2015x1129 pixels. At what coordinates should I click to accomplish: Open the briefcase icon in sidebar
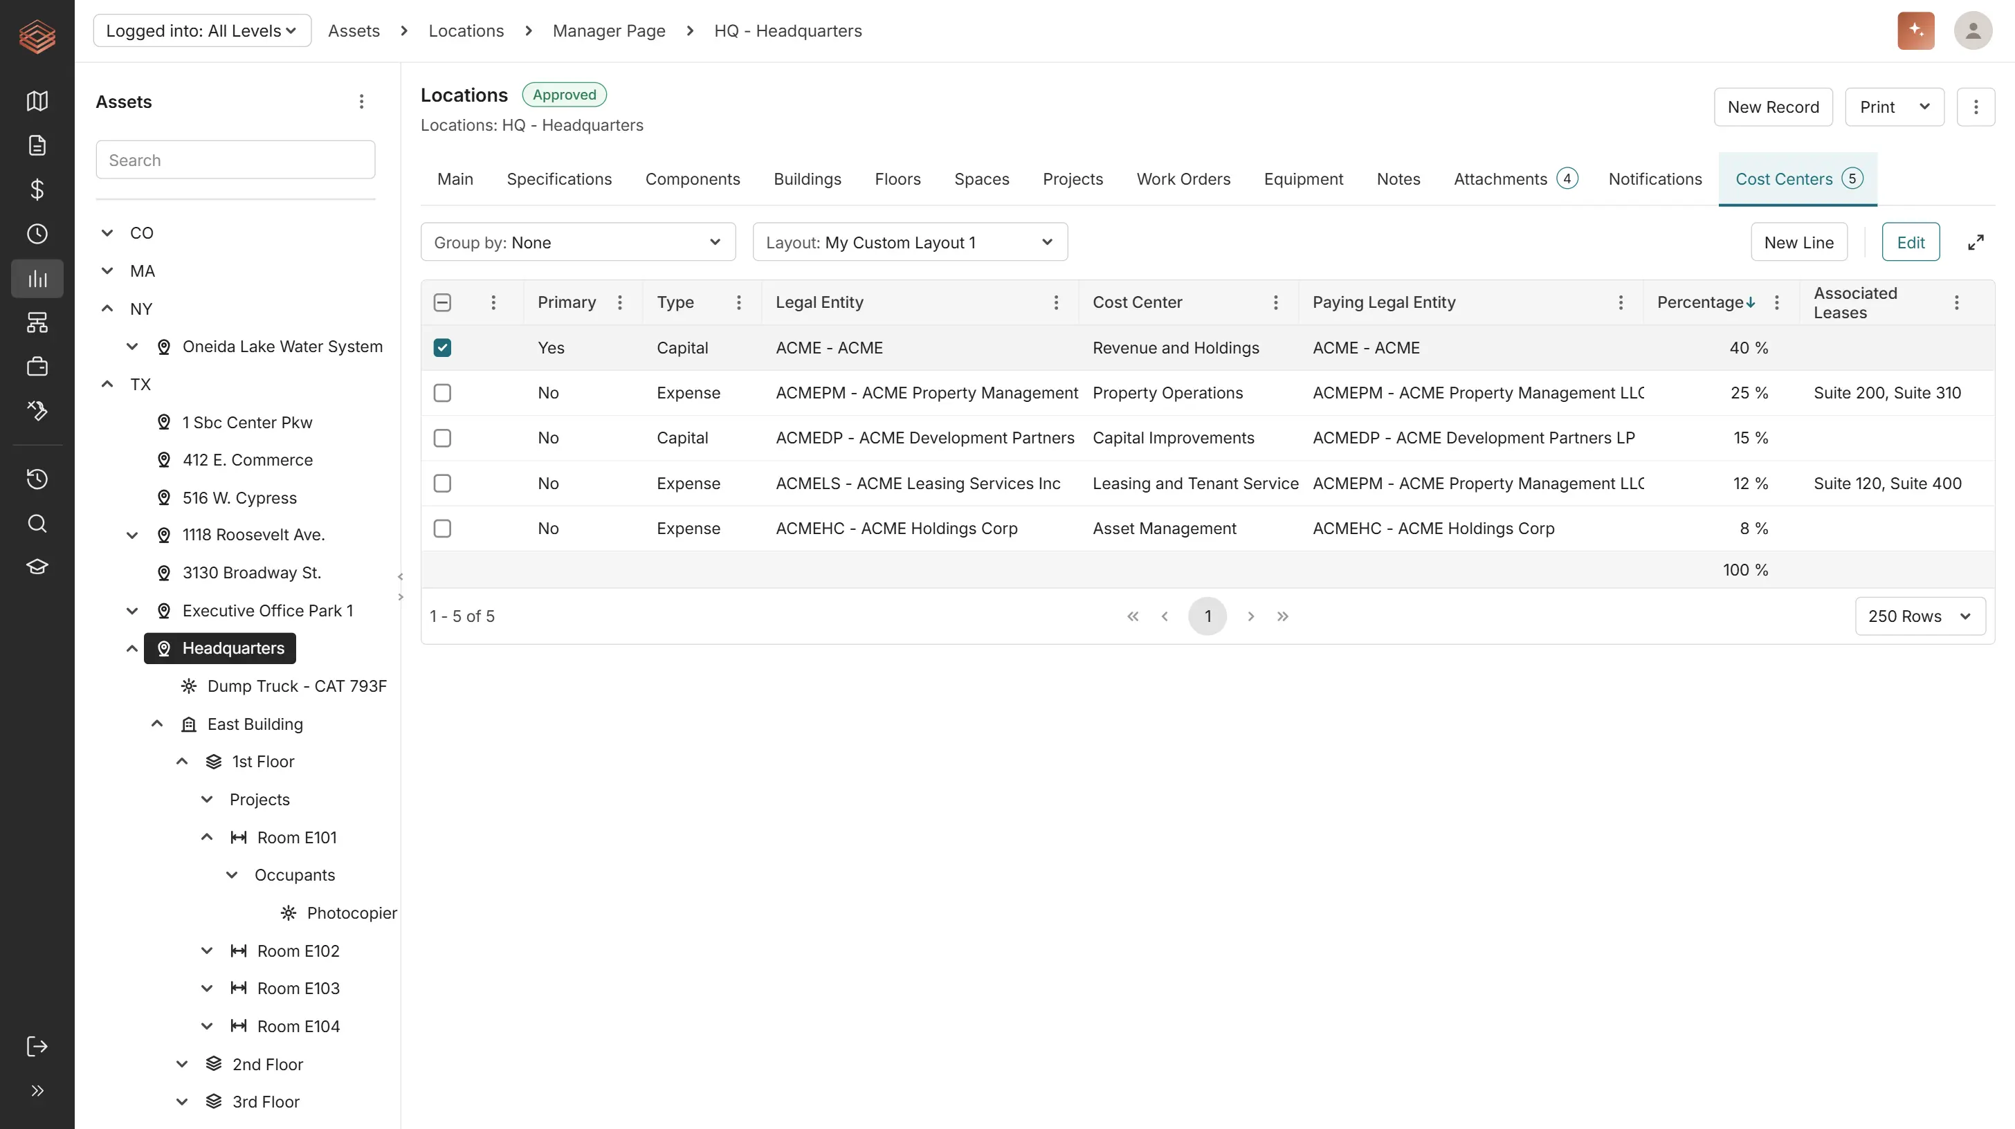tap(37, 367)
